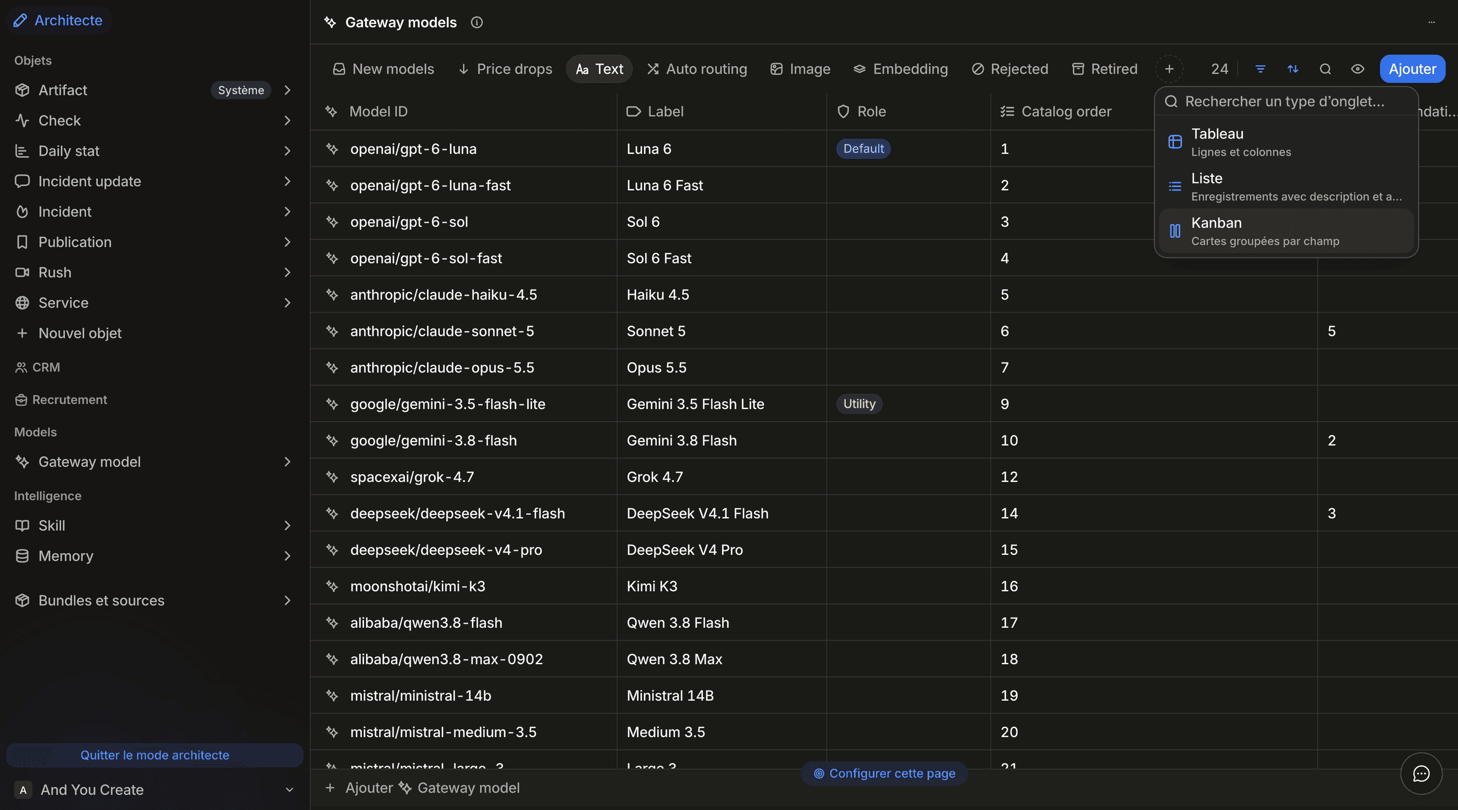
Task: Click the info icon next to Gateway models
Action: tap(477, 22)
